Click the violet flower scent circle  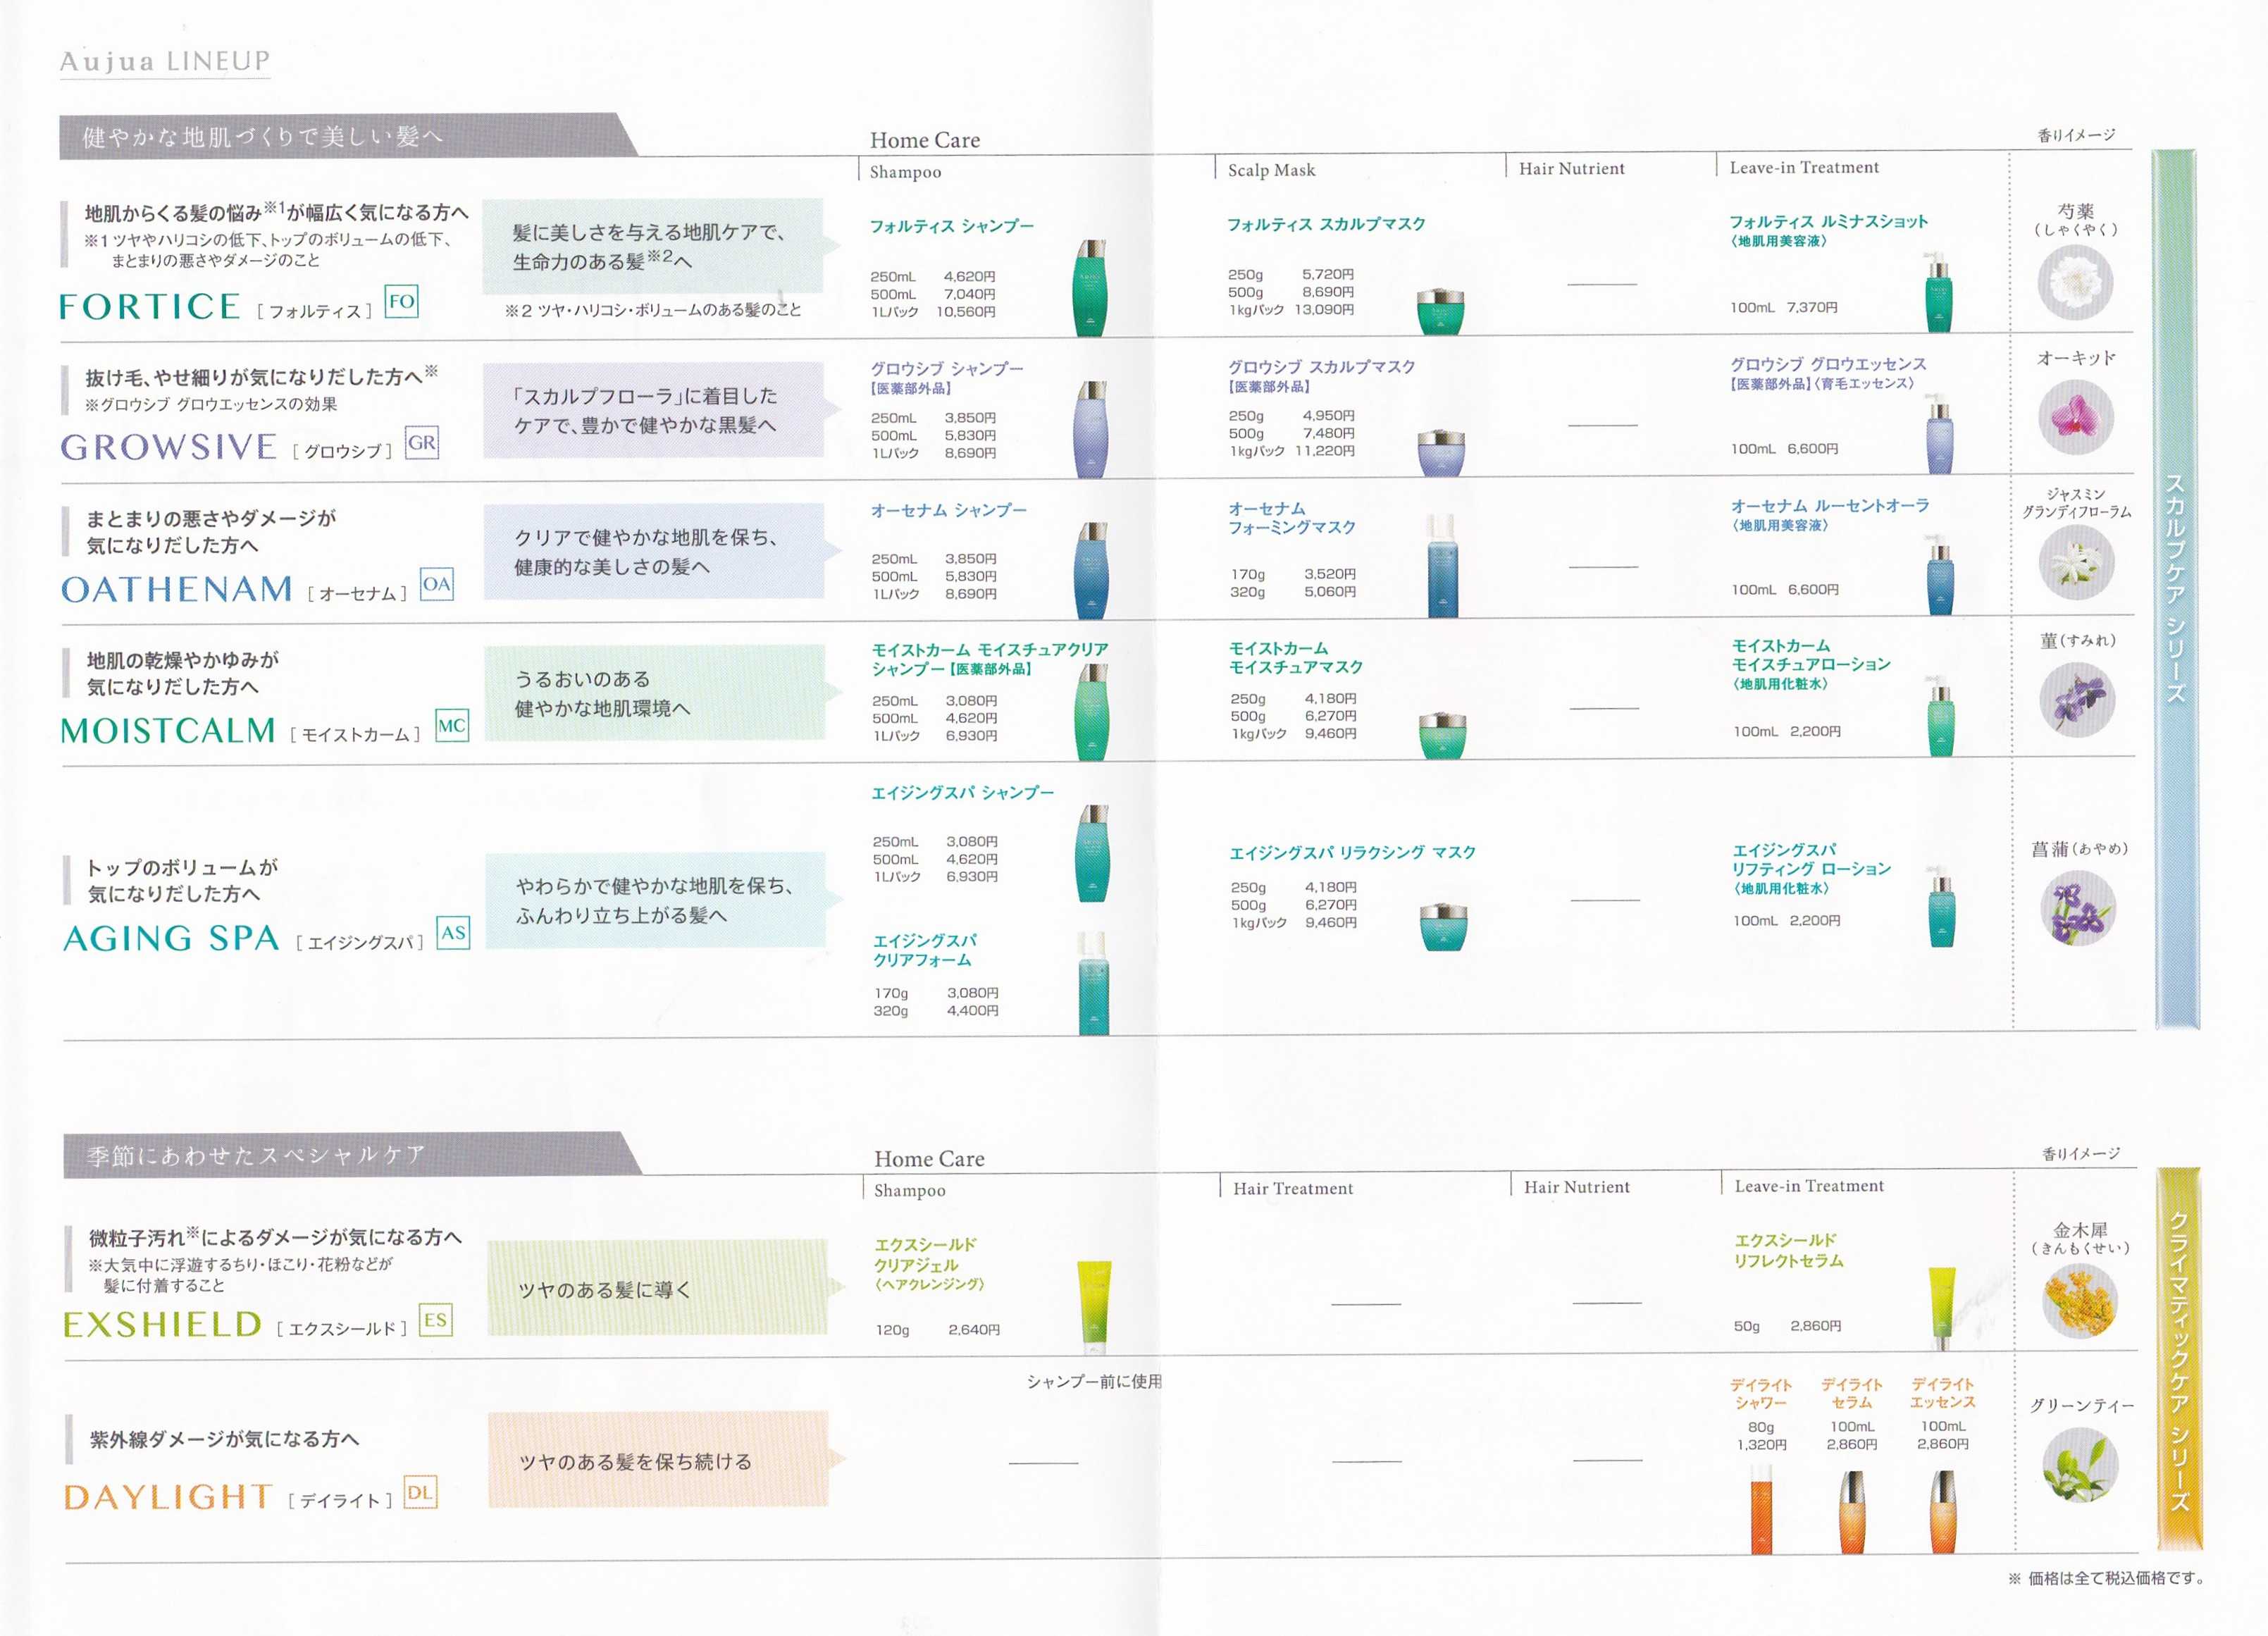(2077, 699)
